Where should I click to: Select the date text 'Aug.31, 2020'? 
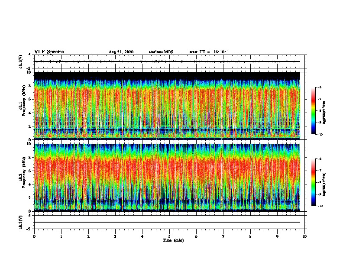point(121,52)
